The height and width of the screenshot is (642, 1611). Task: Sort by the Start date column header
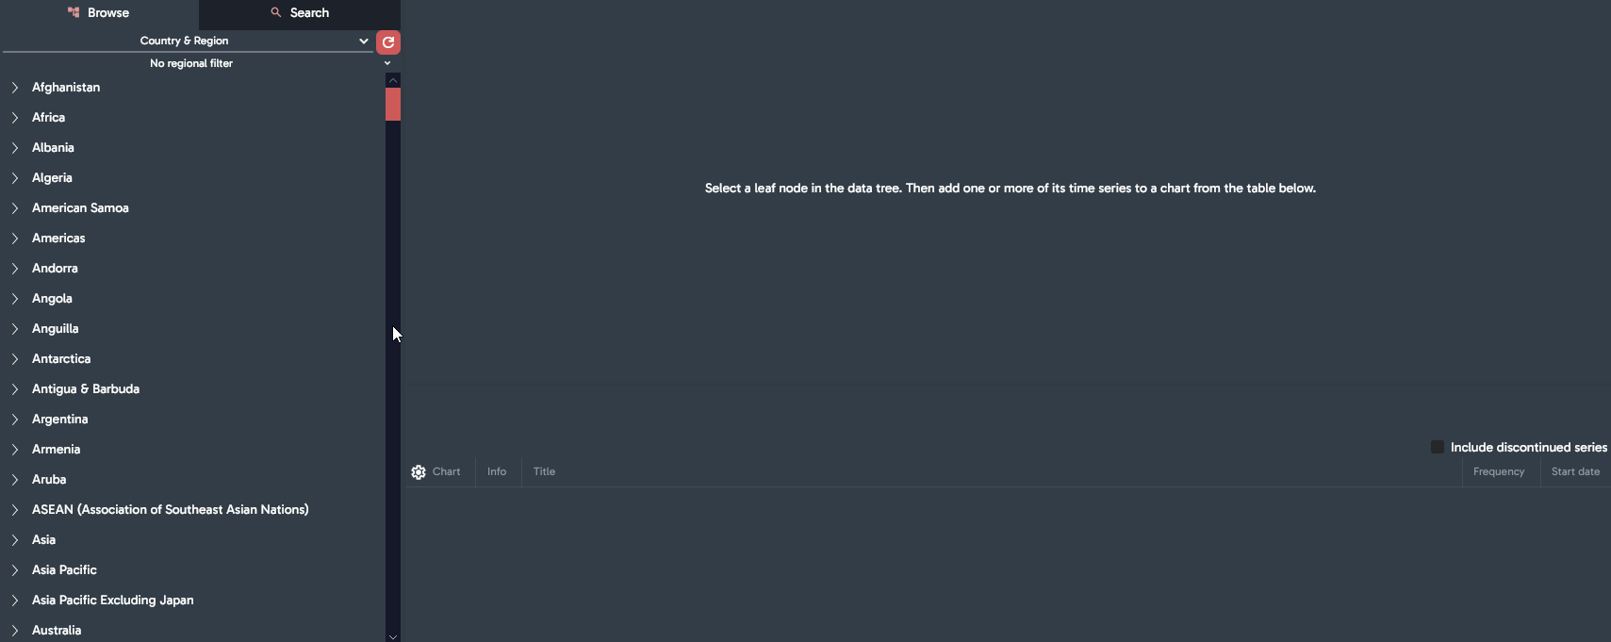[x=1575, y=471]
